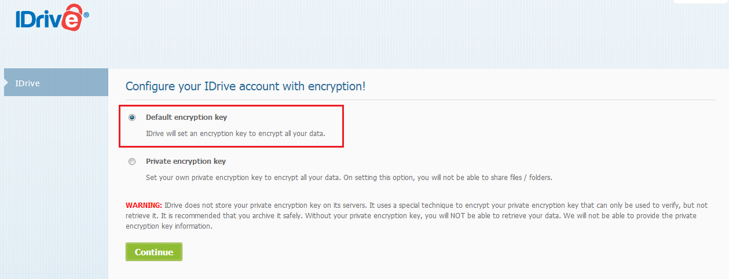Select the Default encryption key radio button

(132, 118)
